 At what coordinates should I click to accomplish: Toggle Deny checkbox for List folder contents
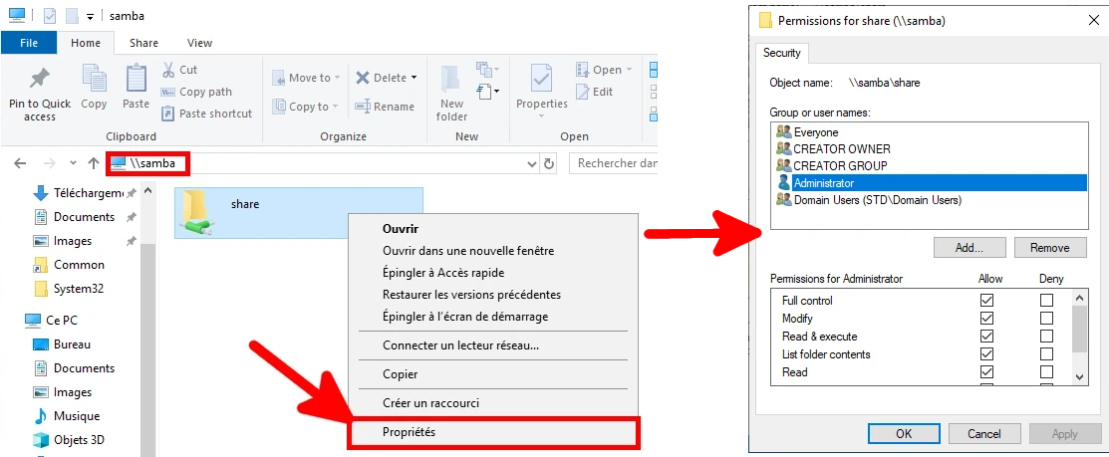pos(1047,353)
